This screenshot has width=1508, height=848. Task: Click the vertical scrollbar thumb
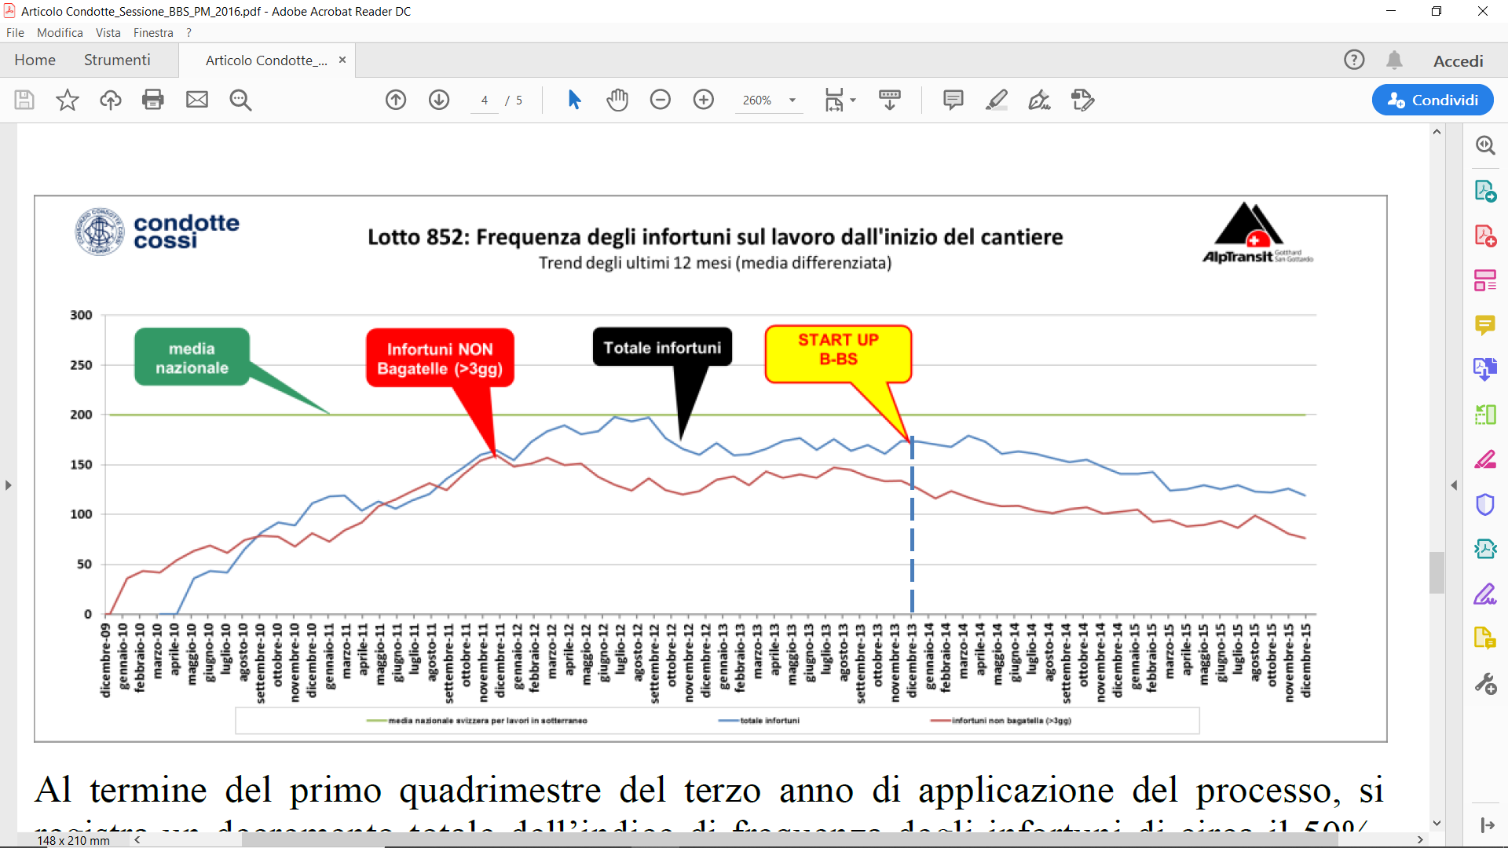pyautogui.click(x=1436, y=572)
